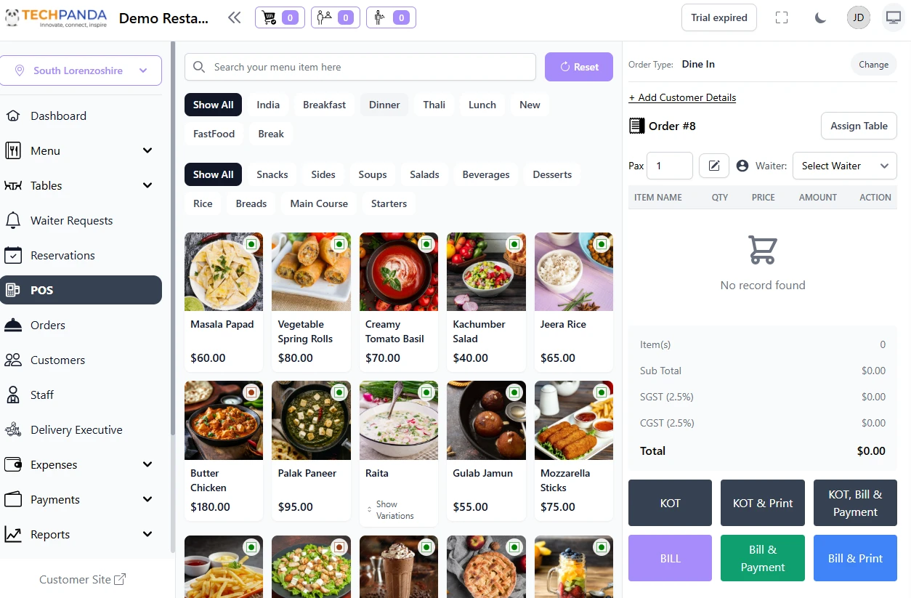The width and height of the screenshot is (911, 598).
Task: Open the monitor display icon in header
Action: coord(893,18)
